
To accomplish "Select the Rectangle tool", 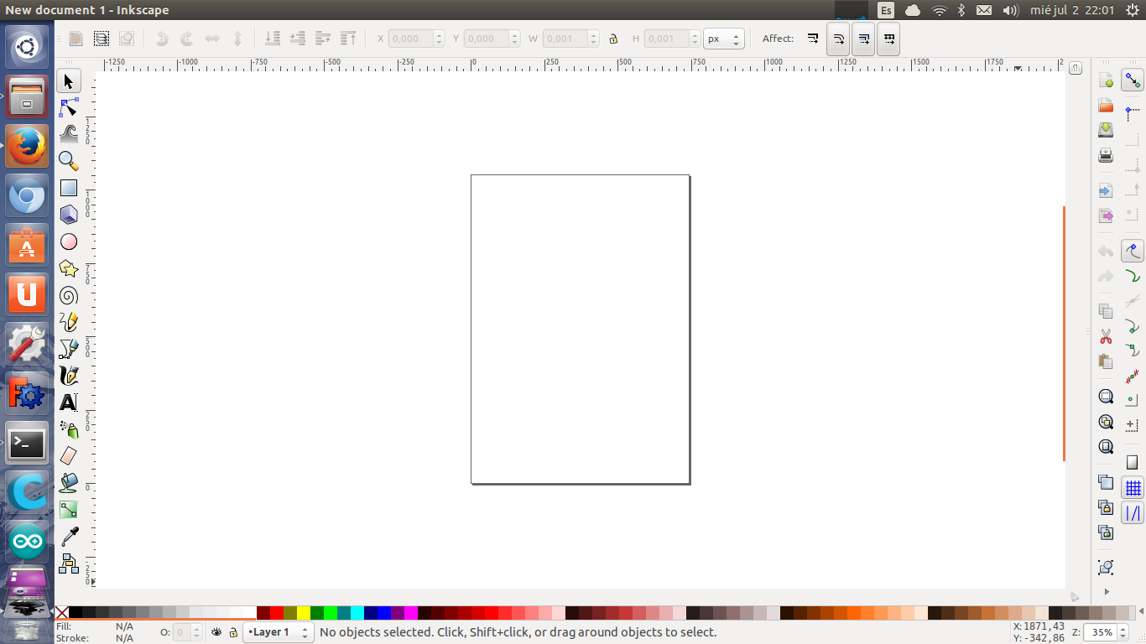I will pos(69,189).
